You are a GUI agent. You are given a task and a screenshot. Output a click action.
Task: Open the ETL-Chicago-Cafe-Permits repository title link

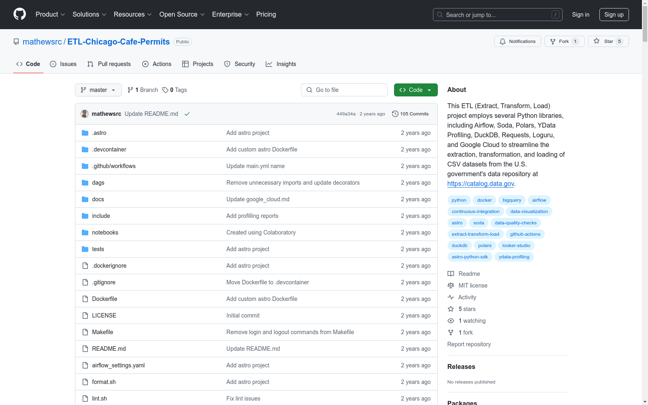click(x=119, y=42)
